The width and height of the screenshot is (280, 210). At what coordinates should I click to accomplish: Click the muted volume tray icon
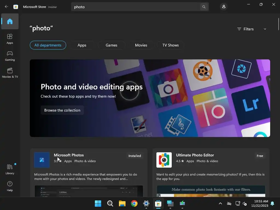pyautogui.click(x=245, y=203)
